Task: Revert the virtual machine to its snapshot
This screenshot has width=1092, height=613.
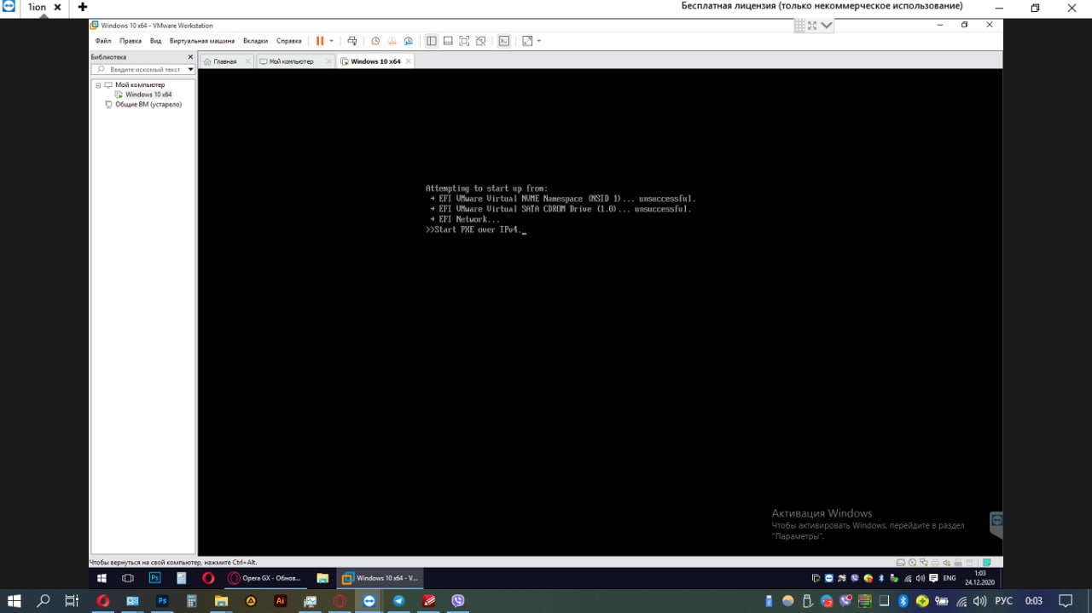Action: pyautogui.click(x=392, y=41)
